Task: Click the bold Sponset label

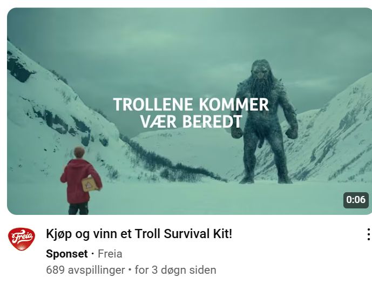Action: click(67, 254)
